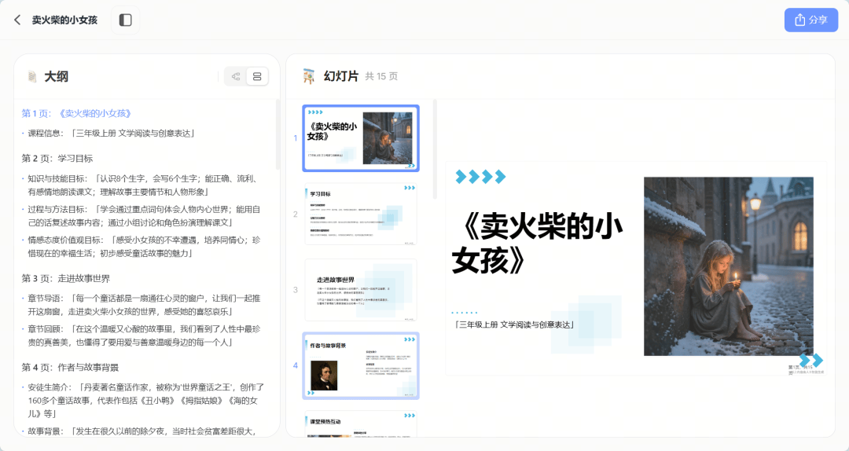Click the 幻灯片 slides icon

point(309,76)
